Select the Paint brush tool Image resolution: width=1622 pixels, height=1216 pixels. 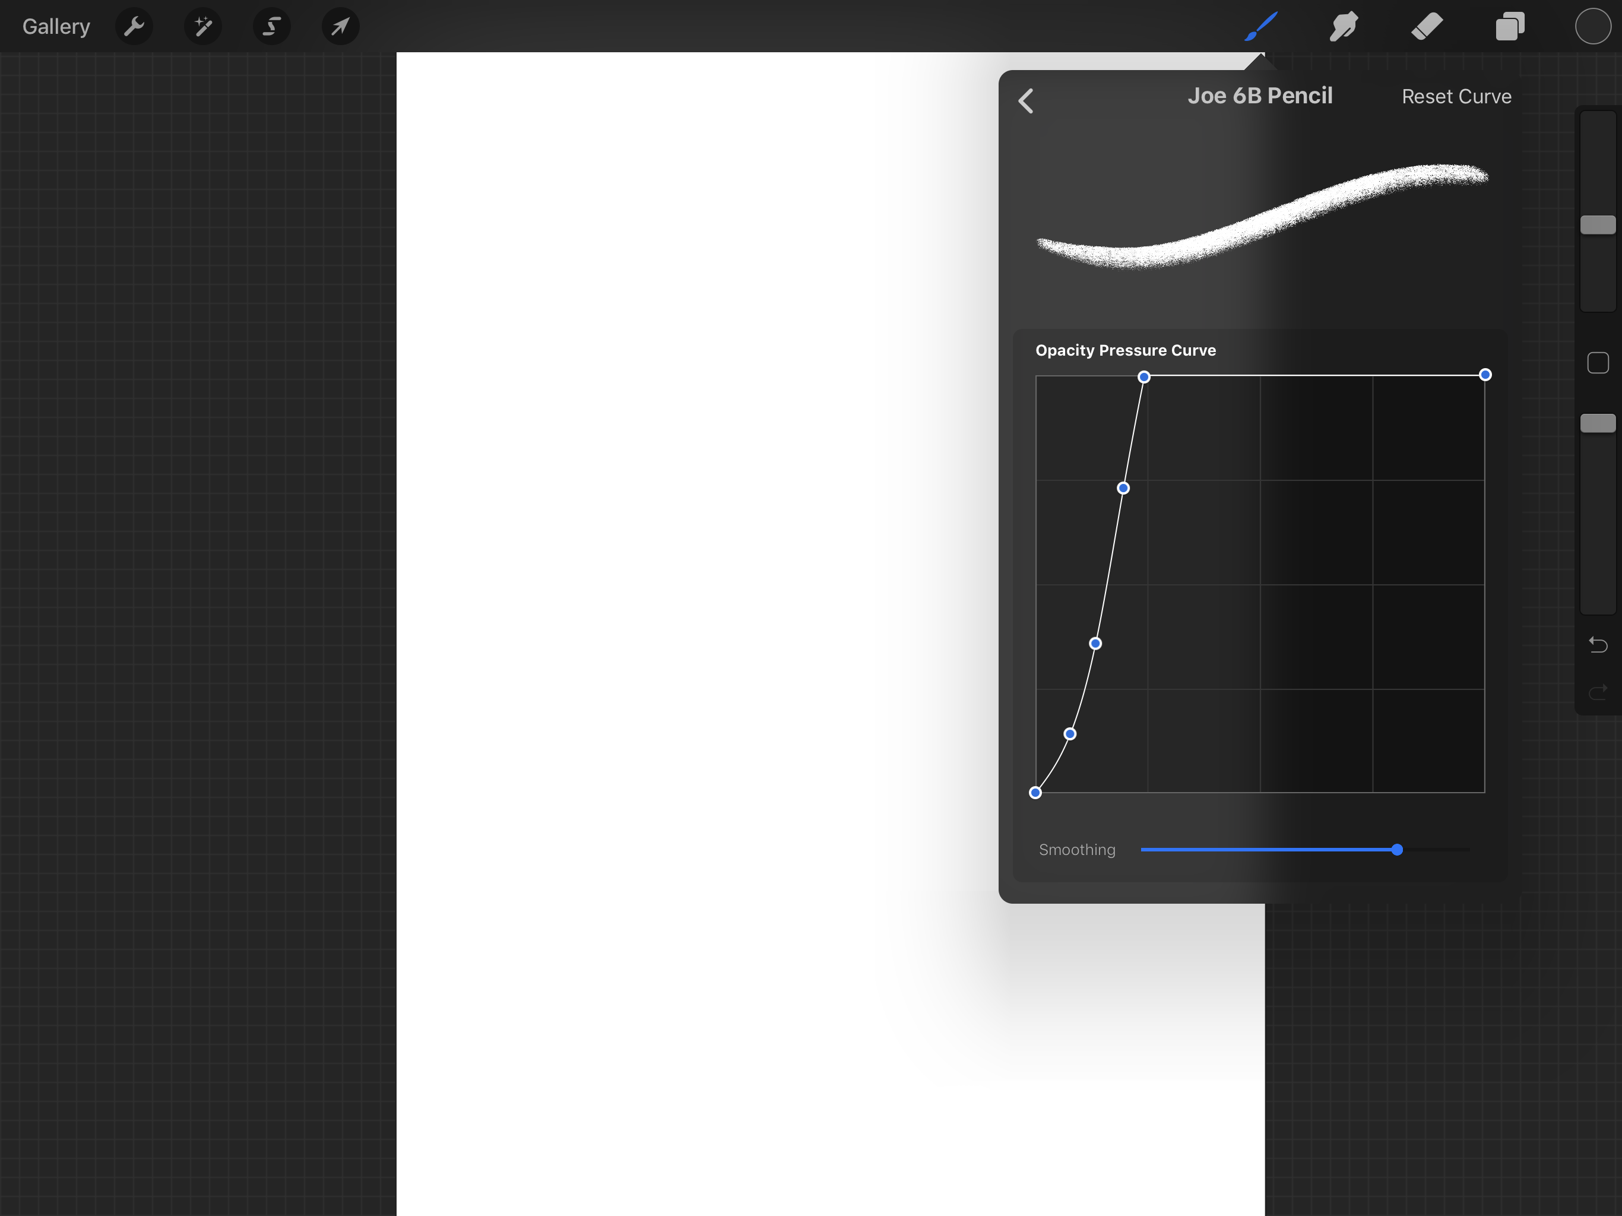(1261, 26)
